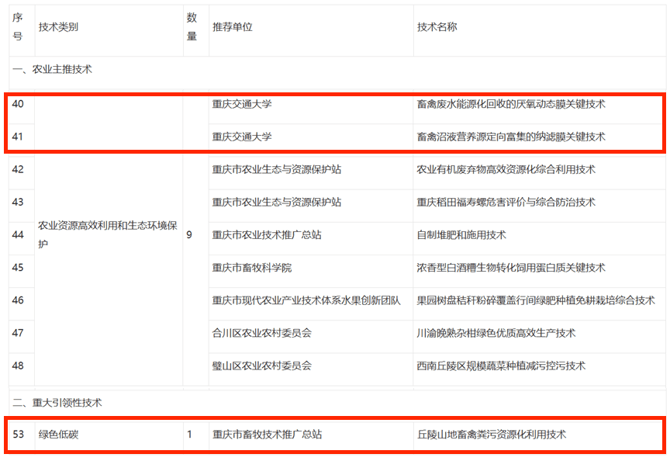This screenshot has width=670, height=461.
Task: Select the 数量 column header cell
Action: (192, 27)
